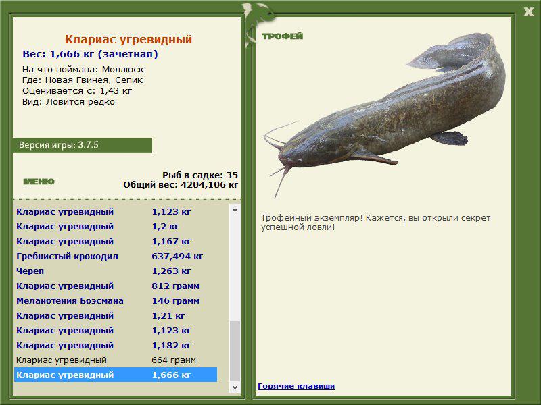Click the Где: Новая Гвинея, Сепик line

click(83, 80)
